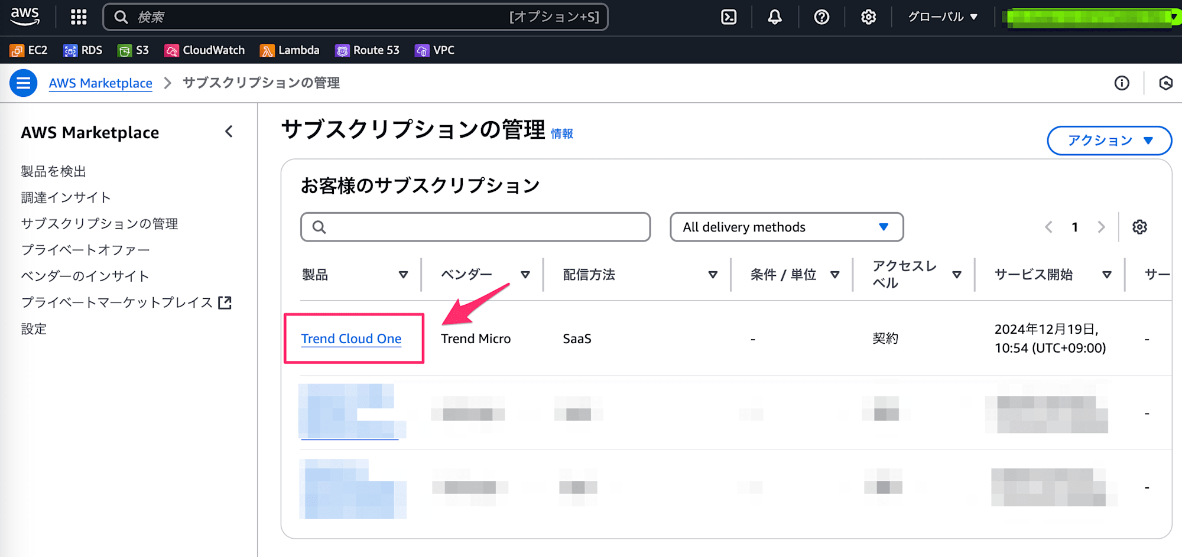Open the help question mark menu
Viewport: 1182px width, 557px height.
tap(821, 17)
